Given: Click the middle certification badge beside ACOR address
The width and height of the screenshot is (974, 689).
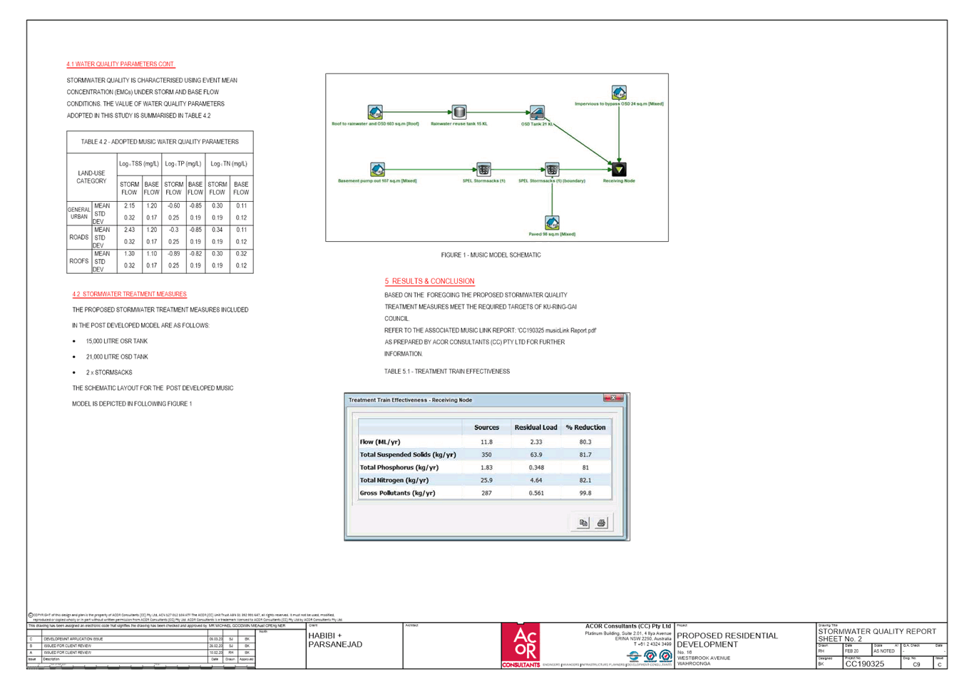Looking at the screenshot, I should pyautogui.click(x=650, y=655).
